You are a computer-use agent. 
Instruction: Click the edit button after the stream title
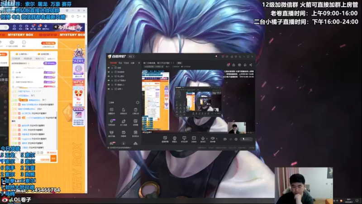tap(179, 63)
